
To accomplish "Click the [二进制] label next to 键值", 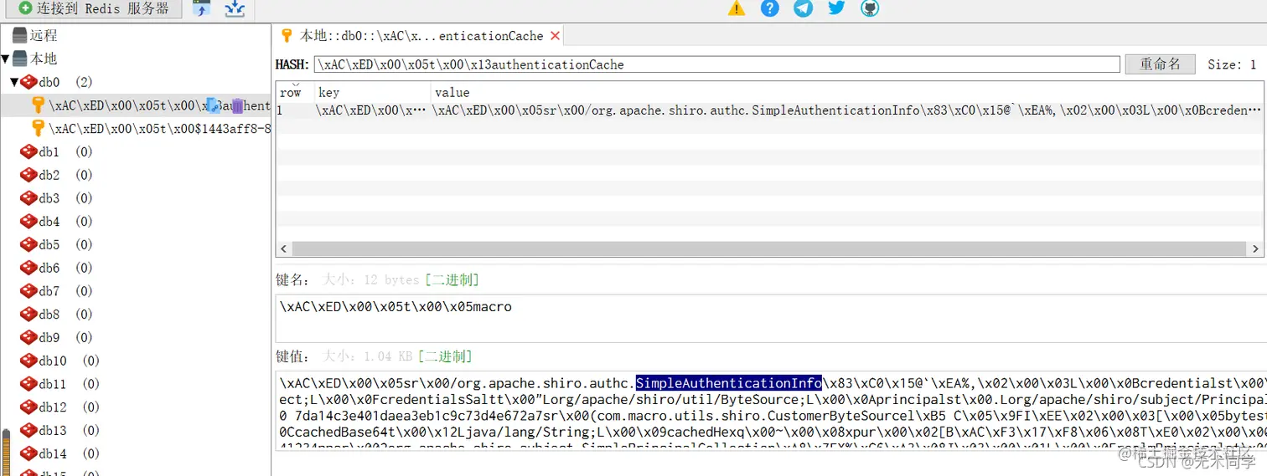I will click(445, 356).
